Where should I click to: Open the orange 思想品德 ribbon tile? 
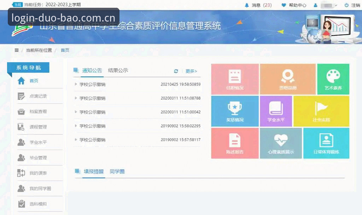(x=288, y=79)
